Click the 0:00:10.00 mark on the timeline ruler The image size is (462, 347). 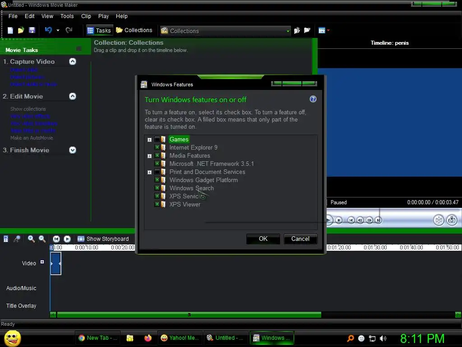[86, 248]
